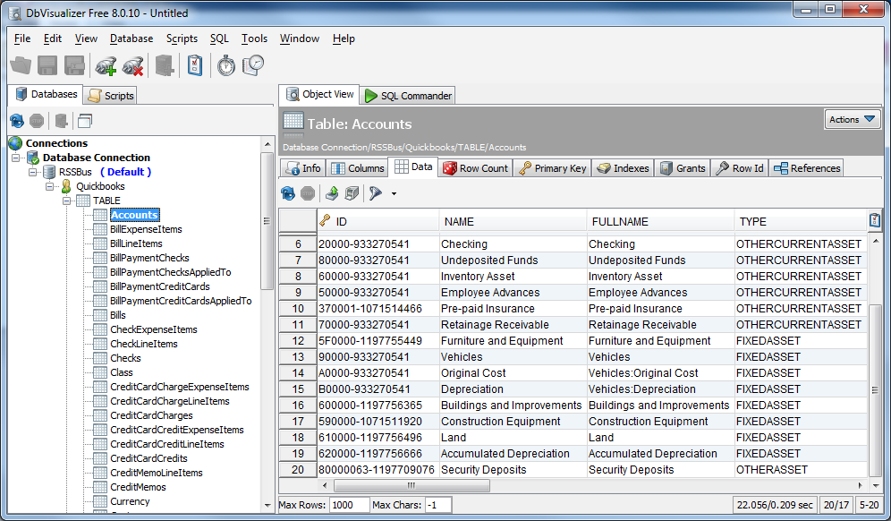This screenshot has height=521, width=891.
Task: Open the Info tab
Action: click(x=303, y=168)
